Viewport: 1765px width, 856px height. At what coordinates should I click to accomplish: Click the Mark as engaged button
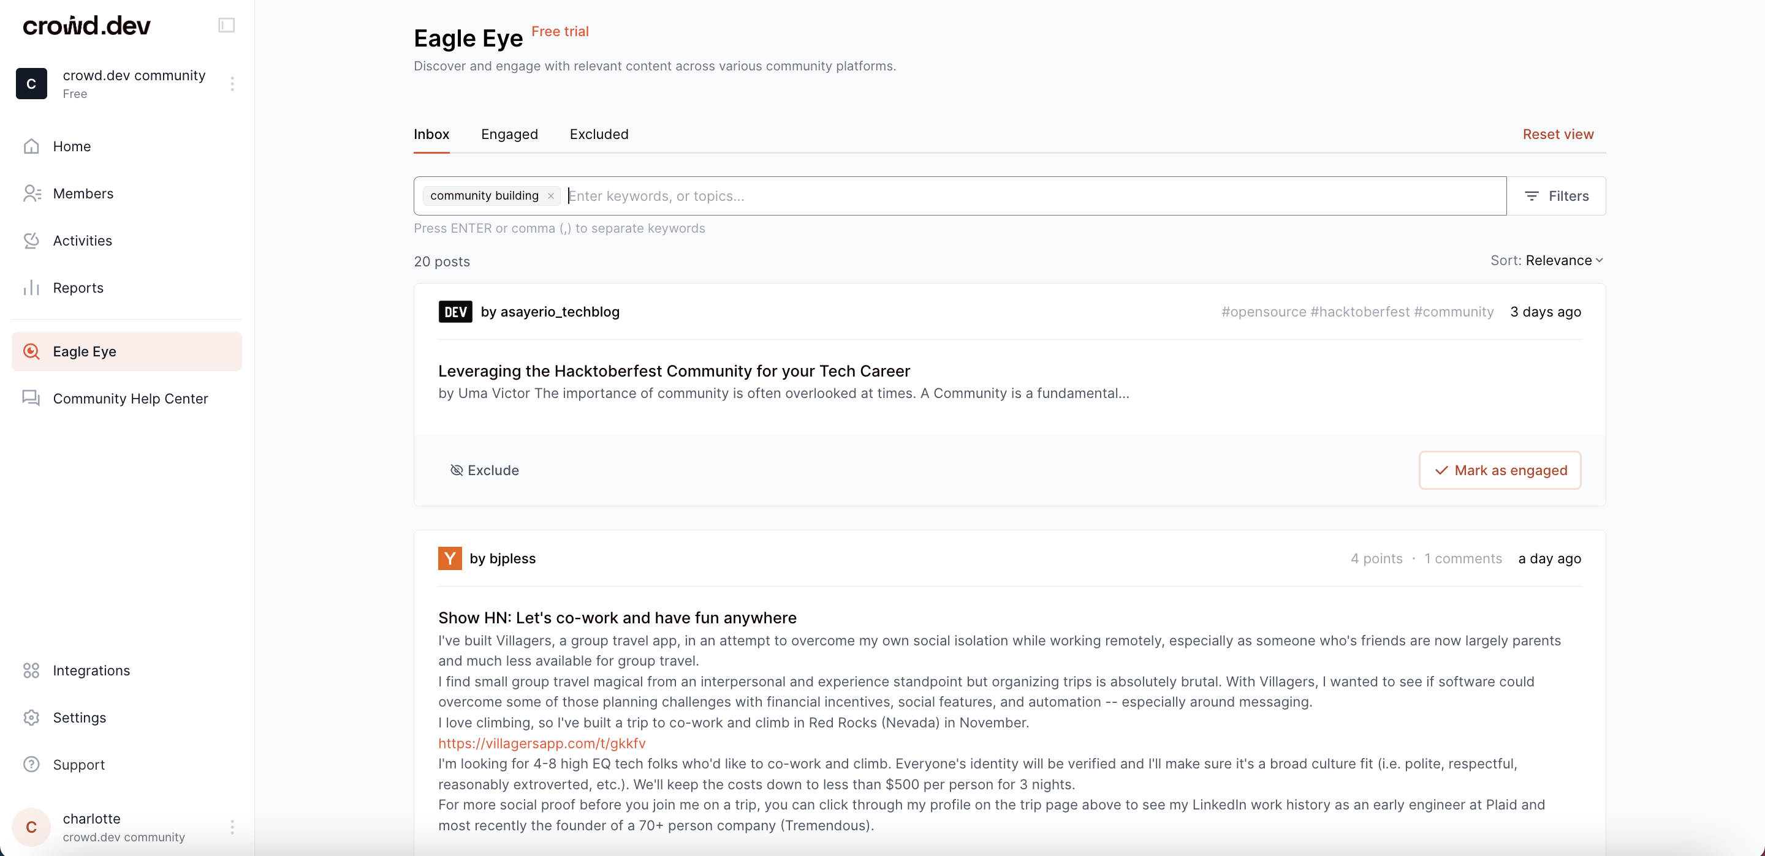tap(1499, 470)
